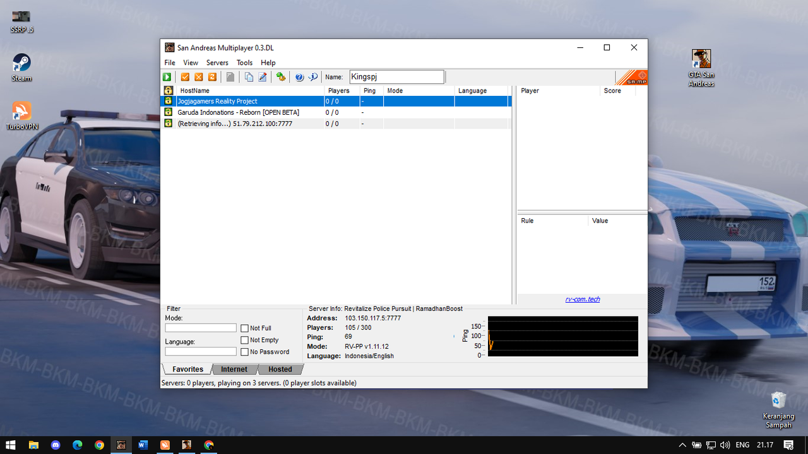Click the Discord taskbar icon
Image resolution: width=808 pixels, height=454 pixels.
[x=56, y=445]
